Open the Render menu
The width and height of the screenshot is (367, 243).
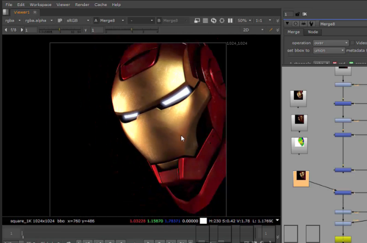click(x=82, y=4)
